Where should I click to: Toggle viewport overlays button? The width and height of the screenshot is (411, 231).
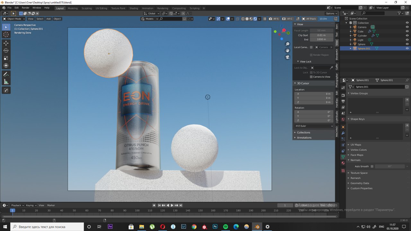pos(228,19)
